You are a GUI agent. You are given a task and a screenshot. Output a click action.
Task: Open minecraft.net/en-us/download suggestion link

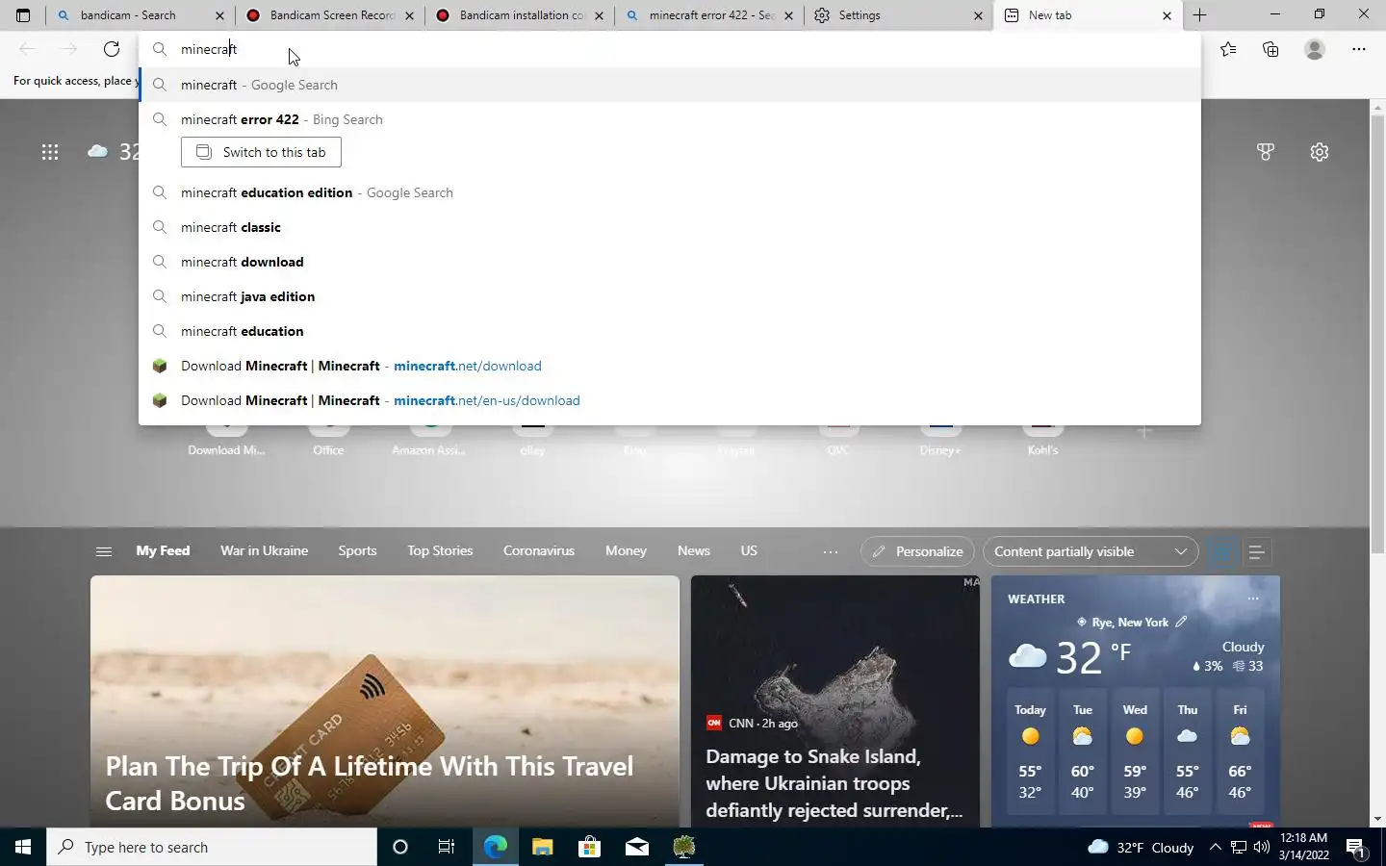(670, 400)
